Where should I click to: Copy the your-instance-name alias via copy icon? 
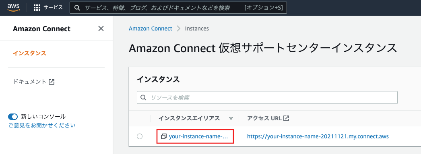[164, 137]
